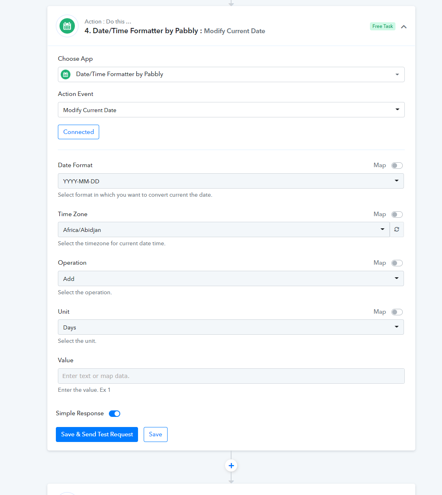Focus the Value input field
Viewport: 442px width, 495px height.
(231, 376)
